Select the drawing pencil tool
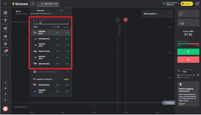The width and height of the screenshot is (201, 115). click(5, 100)
